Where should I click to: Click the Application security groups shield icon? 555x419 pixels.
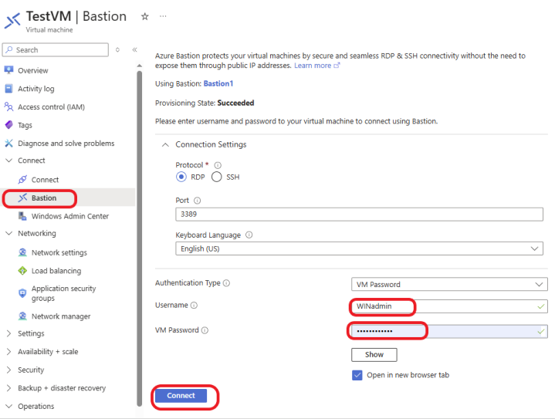tap(22, 293)
